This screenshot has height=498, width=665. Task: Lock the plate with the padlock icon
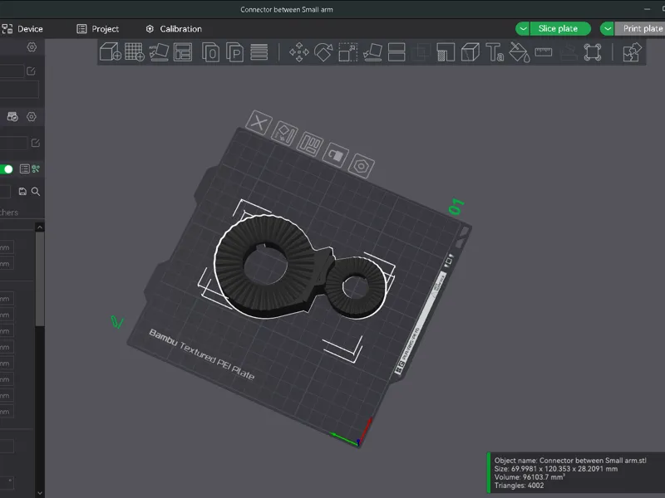(336, 155)
